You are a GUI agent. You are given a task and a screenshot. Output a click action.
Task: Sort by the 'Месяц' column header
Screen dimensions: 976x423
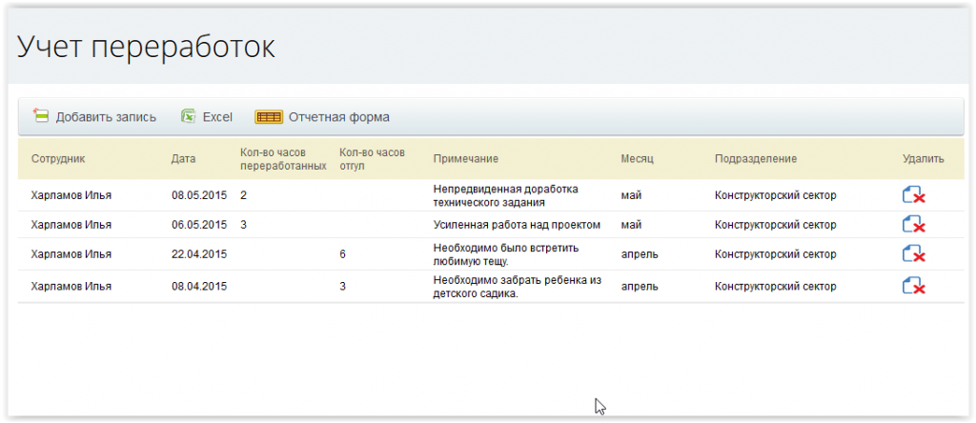tap(637, 158)
